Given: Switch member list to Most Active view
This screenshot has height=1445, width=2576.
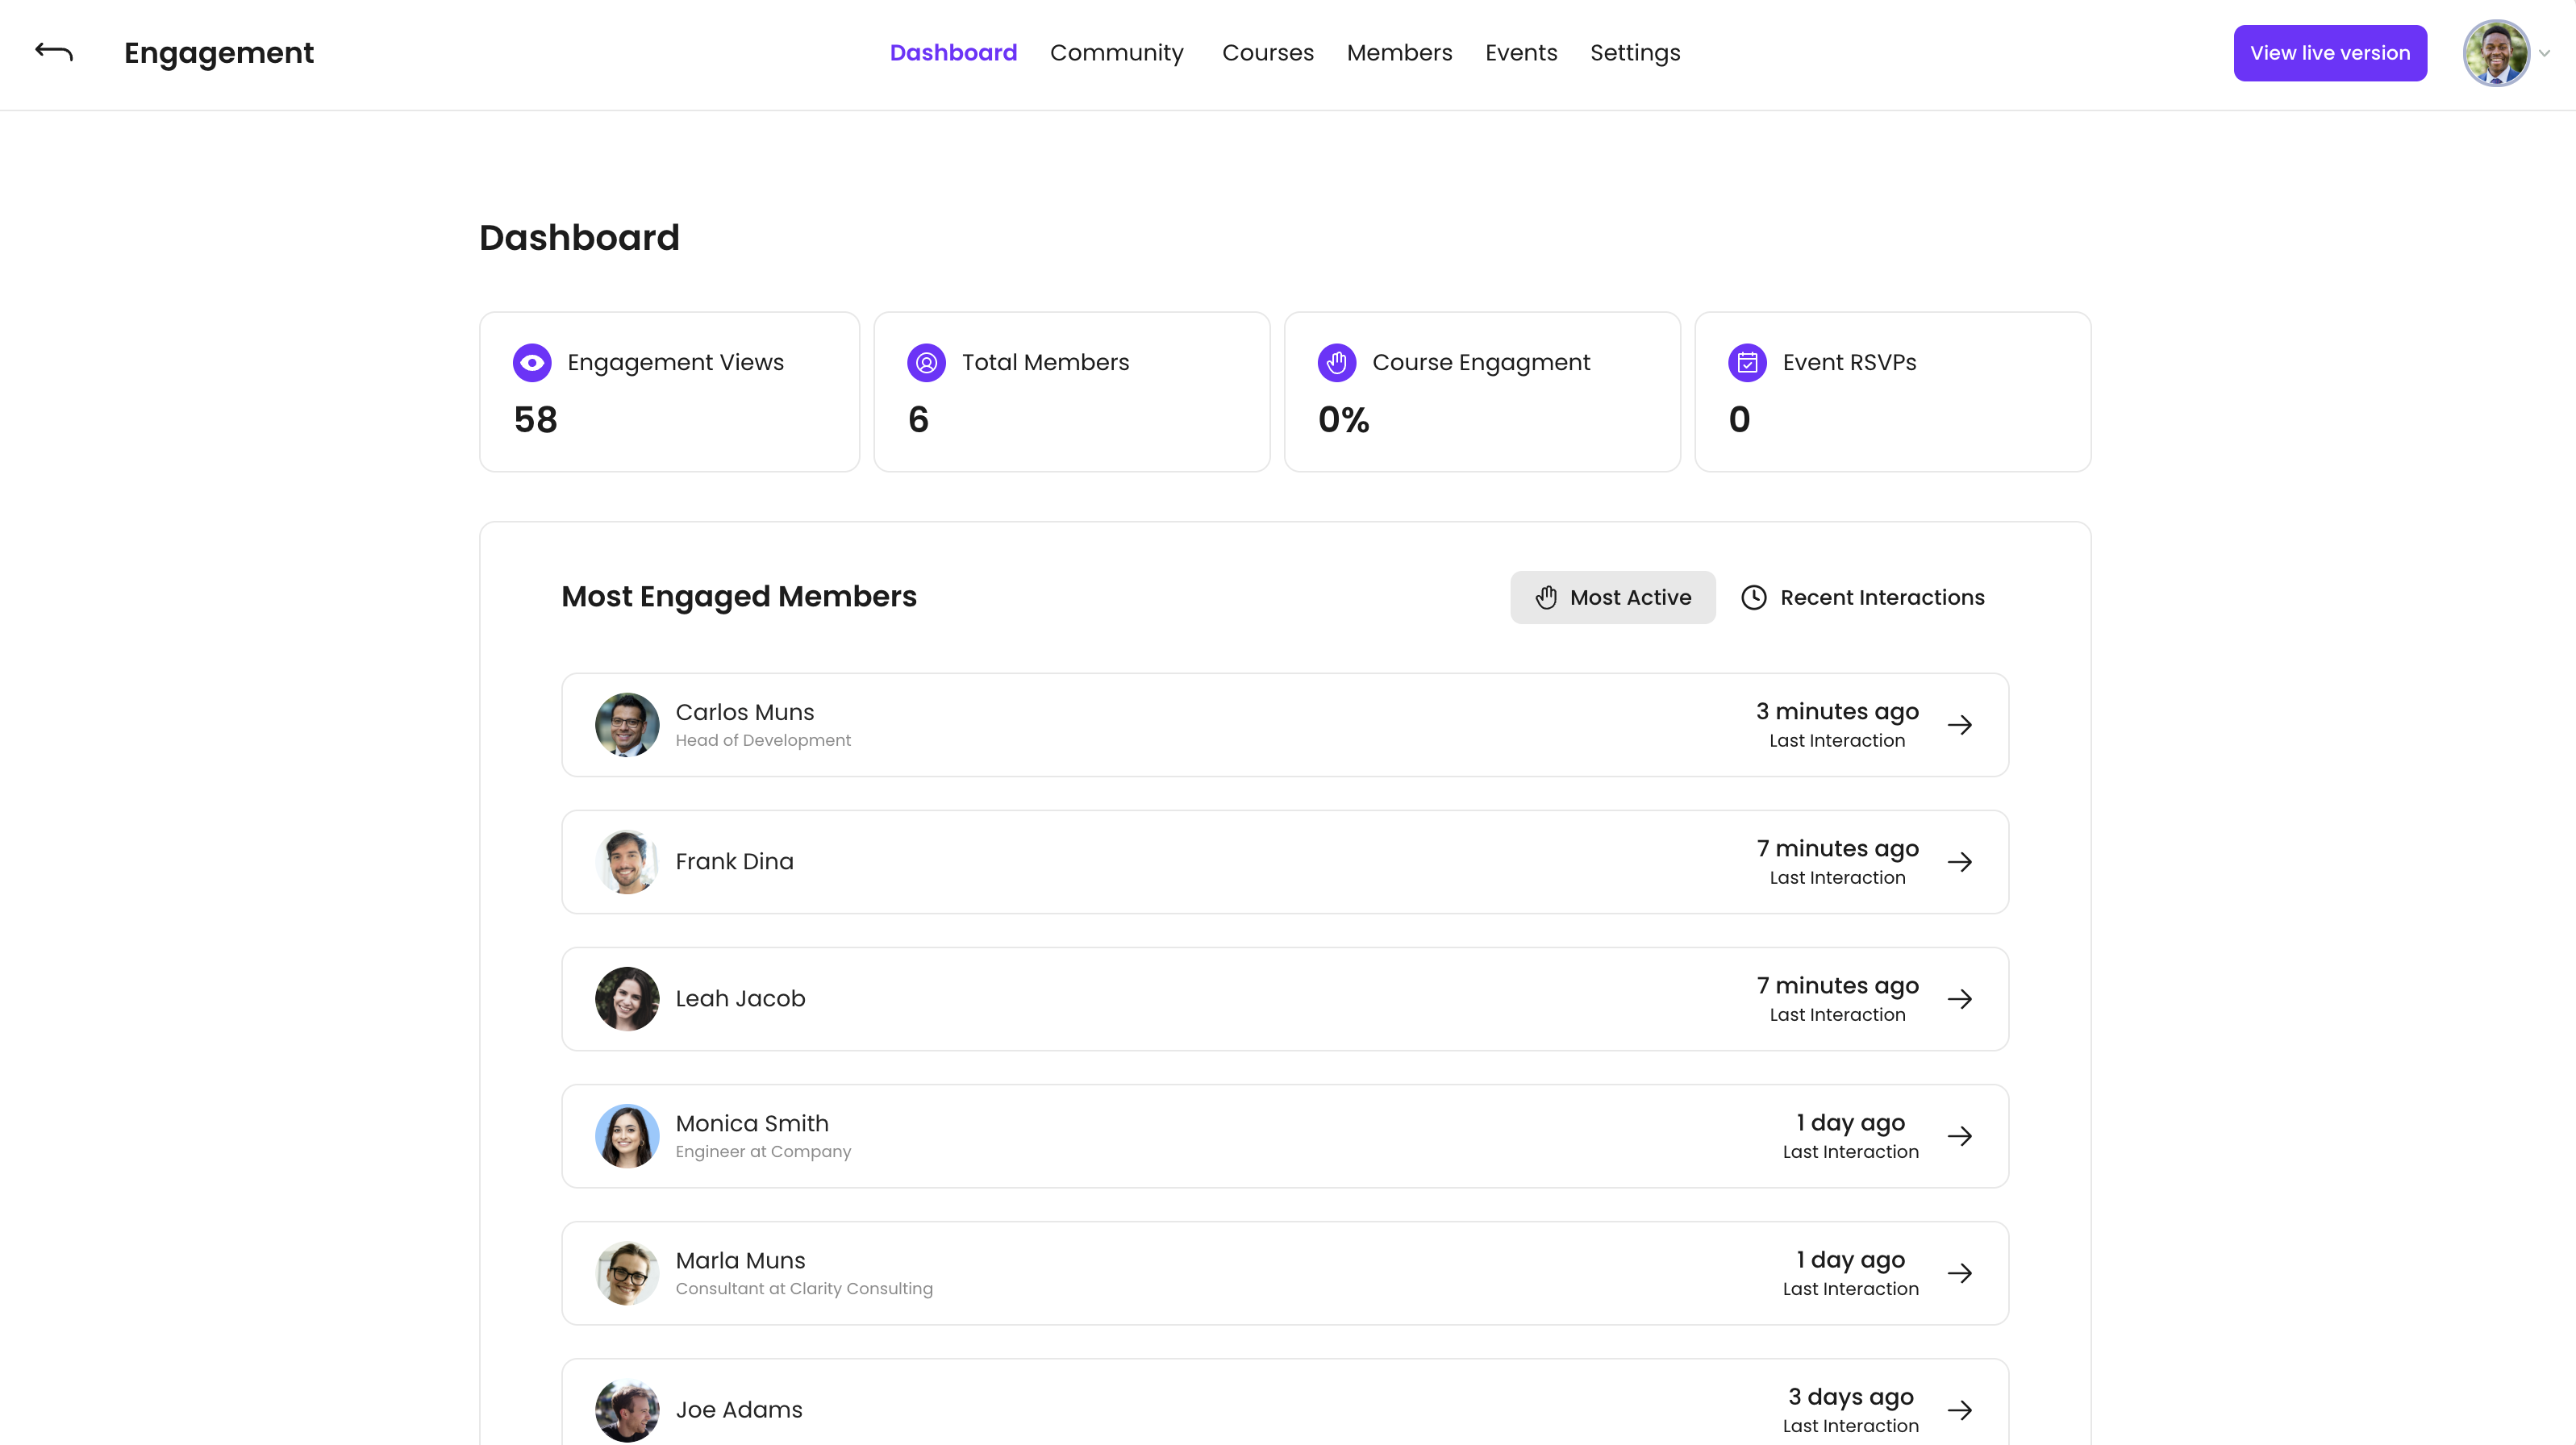Looking at the screenshot, I should click(1612, 597).
